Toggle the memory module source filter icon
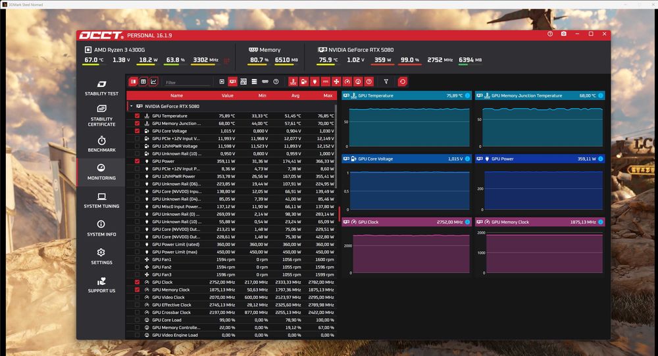The width and height of the screenshot is (658, 356). click(x=265, y=82)
